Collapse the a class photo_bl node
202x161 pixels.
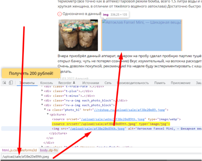pos(45,110)
